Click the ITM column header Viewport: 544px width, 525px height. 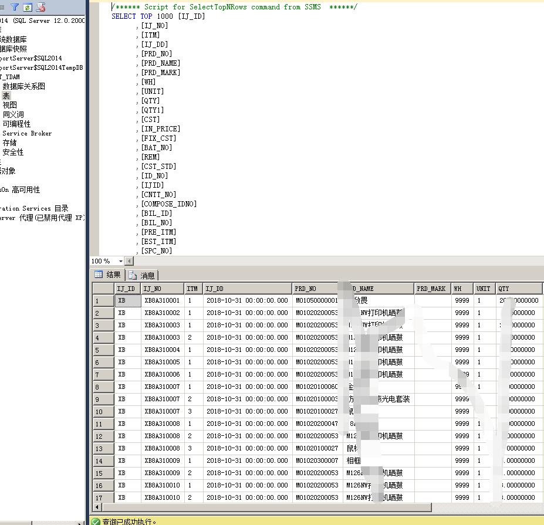pyautogui.click(x=193, y=289)
